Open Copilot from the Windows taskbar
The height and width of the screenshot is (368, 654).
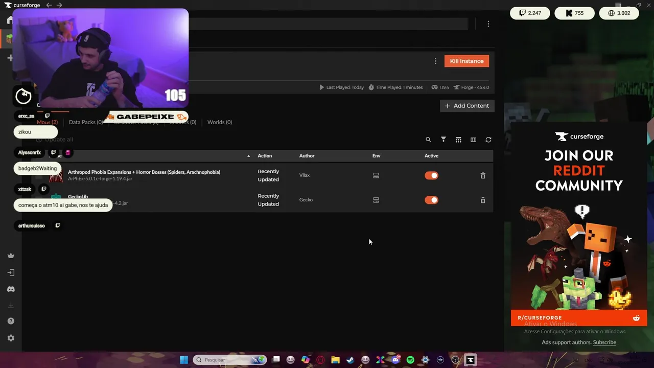point(306,360)
